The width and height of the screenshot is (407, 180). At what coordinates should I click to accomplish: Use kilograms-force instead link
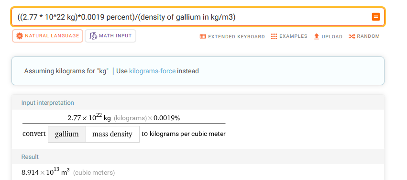tap(153, 71)
